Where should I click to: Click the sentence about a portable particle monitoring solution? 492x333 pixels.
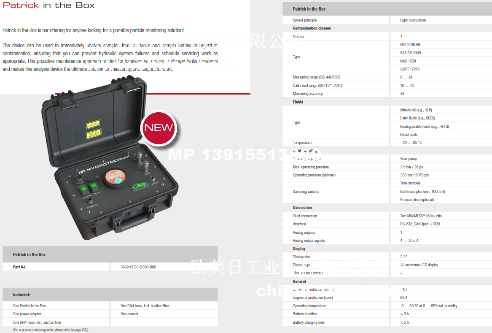93,30
